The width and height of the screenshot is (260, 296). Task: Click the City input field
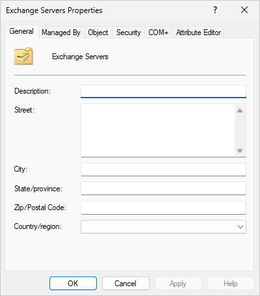[x=163, y=170]
